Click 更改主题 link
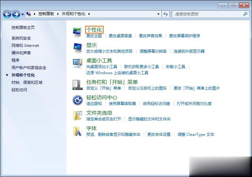 94,36
